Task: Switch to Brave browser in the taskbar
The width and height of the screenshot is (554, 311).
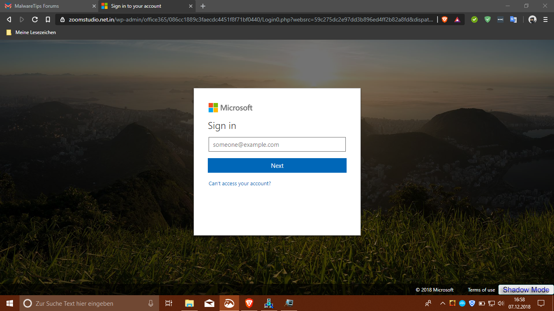Action: 249,303
